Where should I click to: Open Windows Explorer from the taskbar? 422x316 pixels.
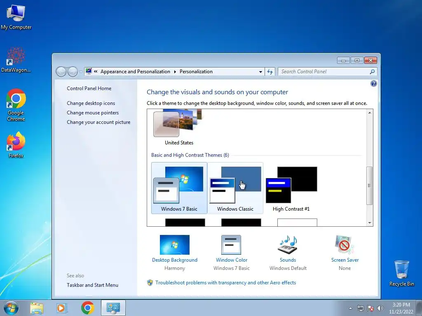pos(37,308)
